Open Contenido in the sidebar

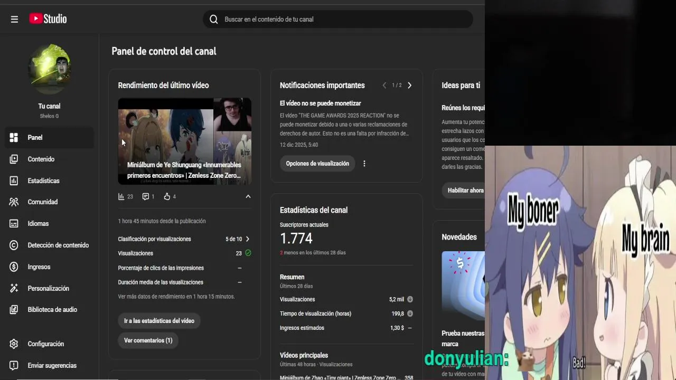[41, 159]
